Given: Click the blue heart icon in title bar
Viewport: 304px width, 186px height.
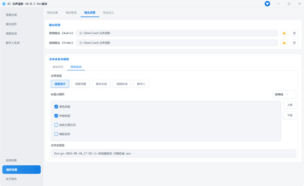Looking at the screenshot, I should 267,4.
